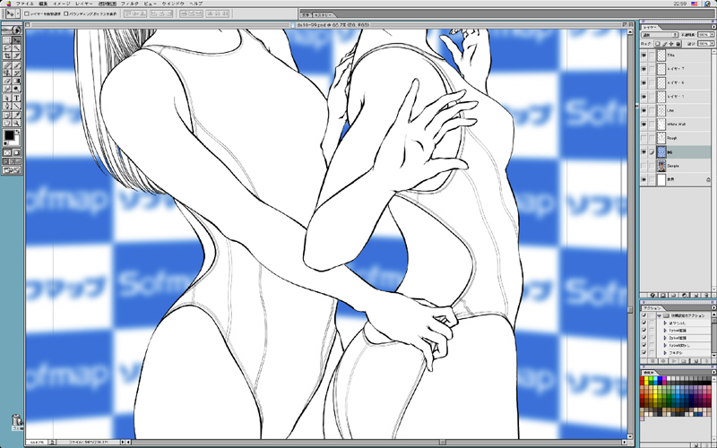Select the Pen tool
717x448 pixels.
pyautogui.click(x=7, y=105)
